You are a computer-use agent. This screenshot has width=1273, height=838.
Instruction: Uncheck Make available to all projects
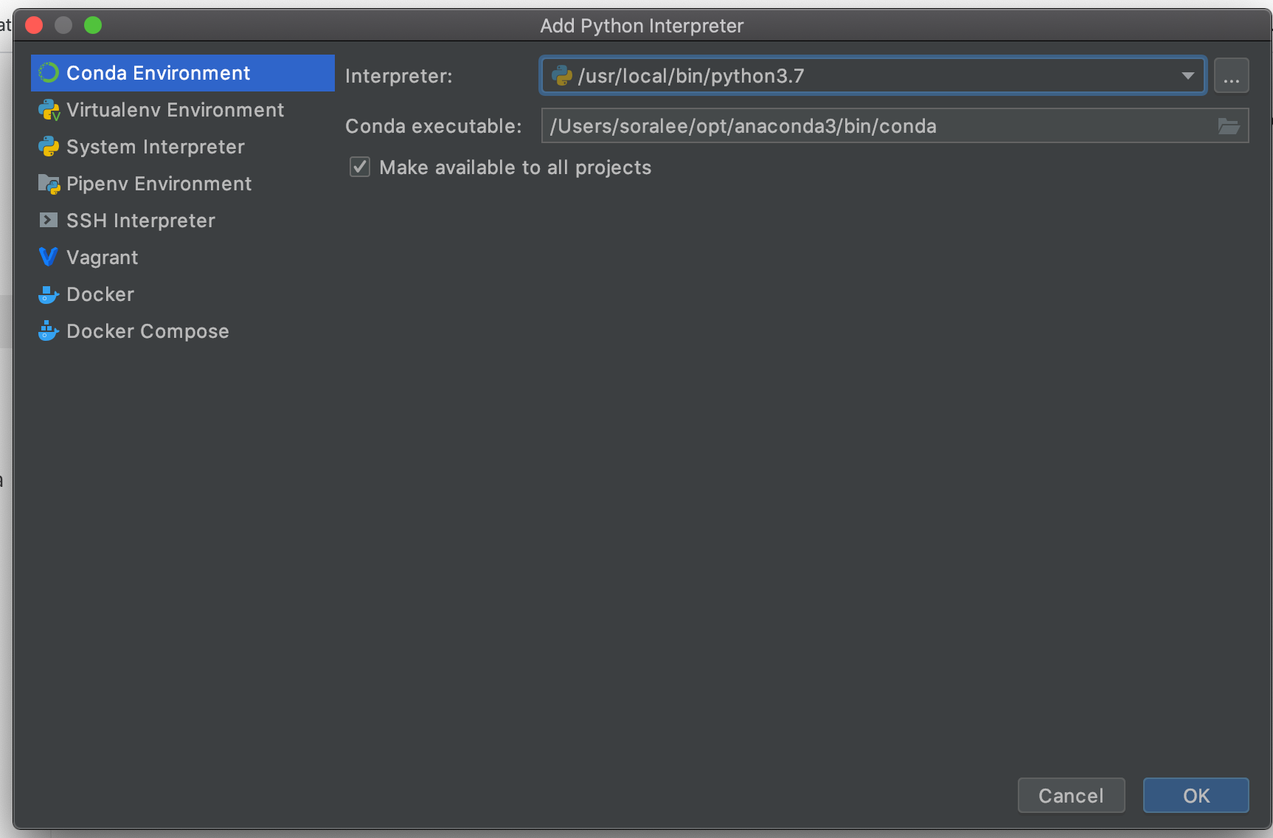[x=360, y=167]
